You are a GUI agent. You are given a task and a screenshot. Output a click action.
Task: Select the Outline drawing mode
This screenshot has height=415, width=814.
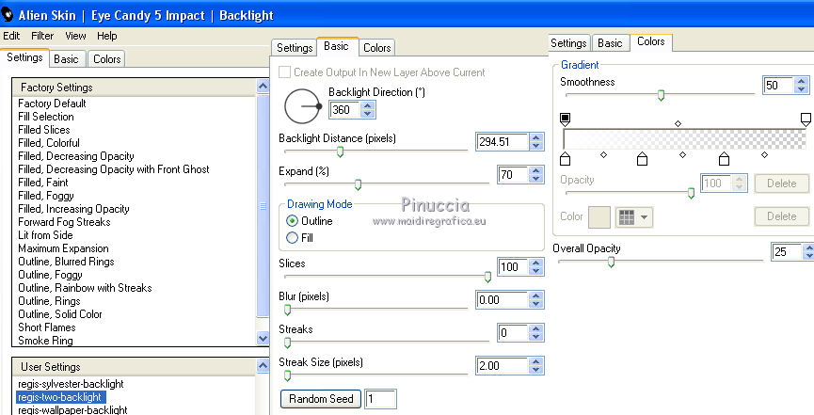[292, 221]
